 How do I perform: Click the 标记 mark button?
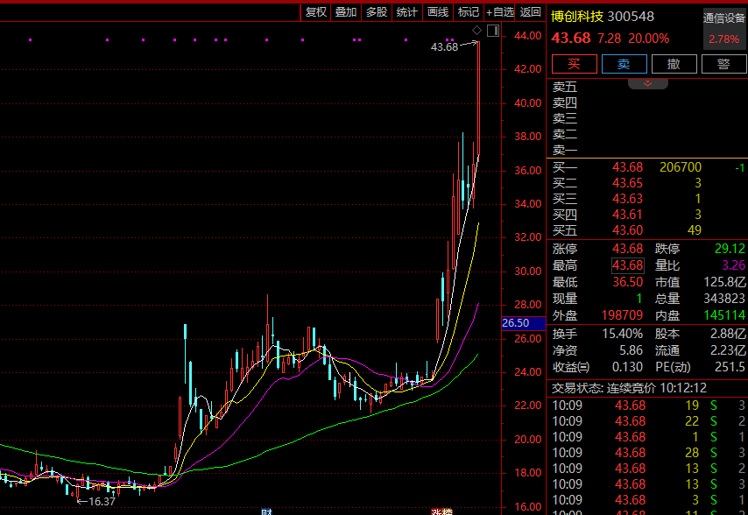point(469,11)
